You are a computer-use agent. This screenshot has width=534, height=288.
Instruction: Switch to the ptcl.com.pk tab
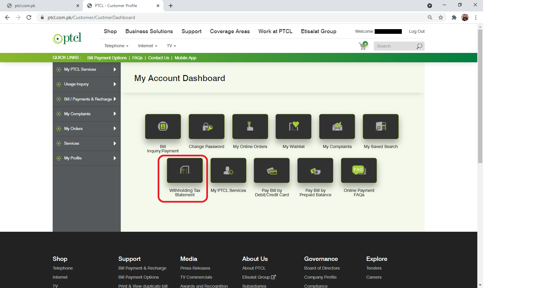point(42,6)
